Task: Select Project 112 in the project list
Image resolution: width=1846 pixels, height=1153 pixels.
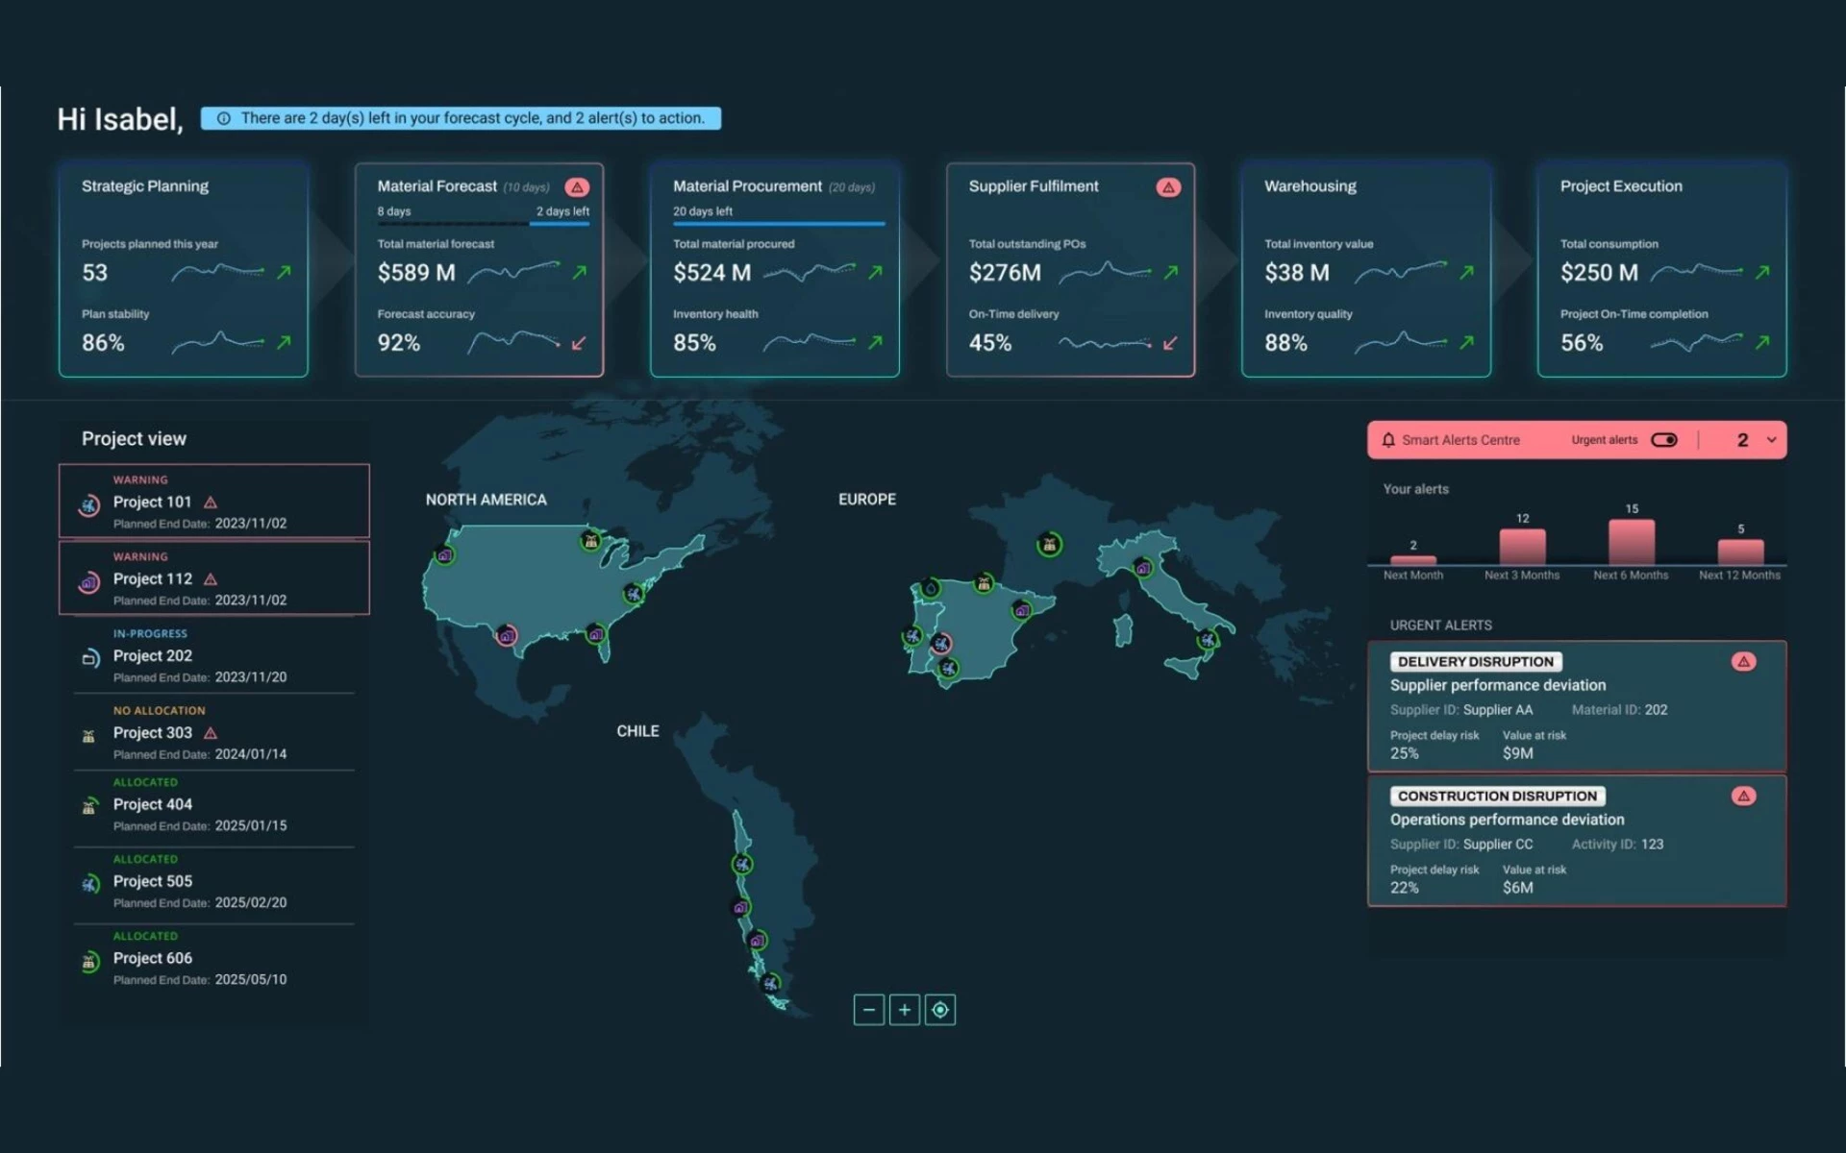Action: pyautogui.click(x=213, y=578)
